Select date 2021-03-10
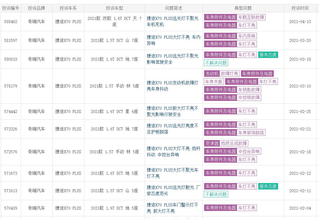Screen dimensions: 319x219 coord(300,86)
